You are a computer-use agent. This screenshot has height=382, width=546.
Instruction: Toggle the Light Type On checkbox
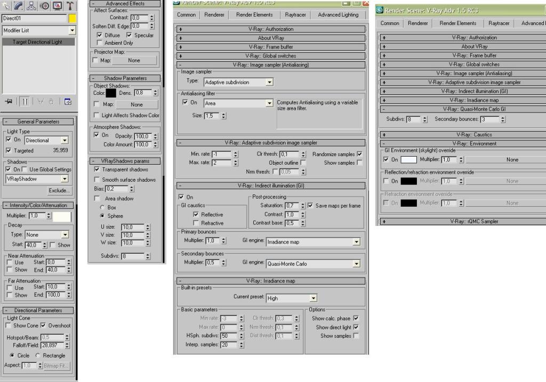9,139
